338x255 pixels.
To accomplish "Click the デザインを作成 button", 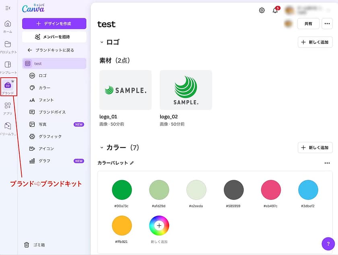I will tap(54, 23).
